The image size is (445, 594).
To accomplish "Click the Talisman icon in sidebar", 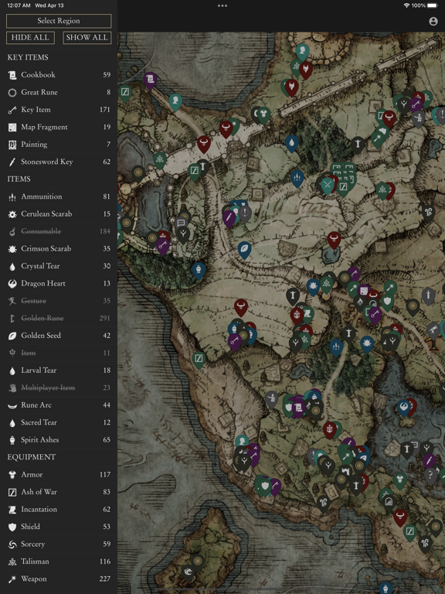I will point(12,562).
